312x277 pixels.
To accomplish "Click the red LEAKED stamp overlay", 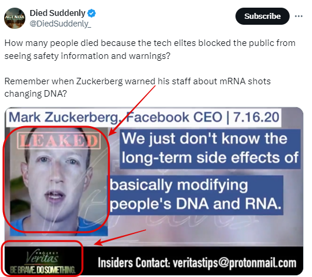I will coord(59,140).
